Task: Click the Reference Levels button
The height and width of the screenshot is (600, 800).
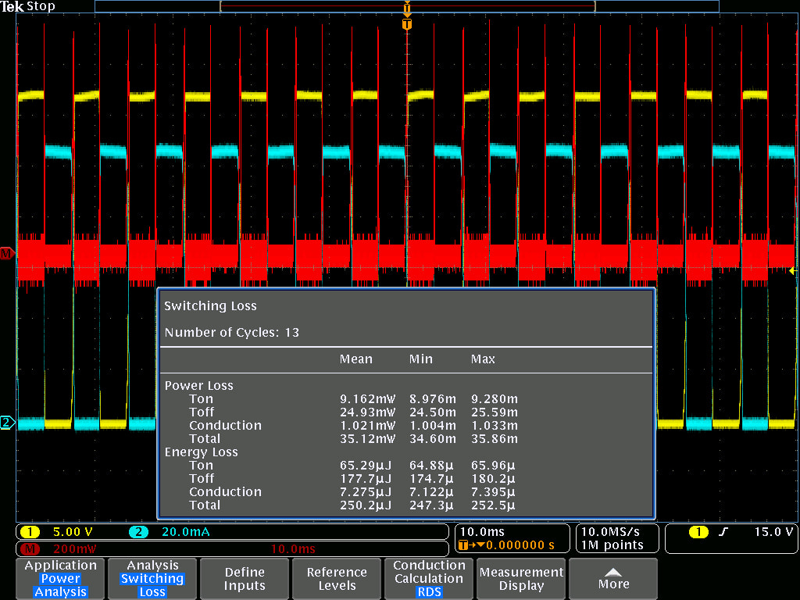Action: pos(336,578)
